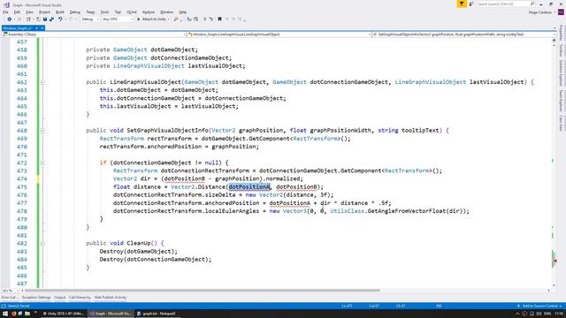Viewport: 566px width, 318px height.
Task: Click the Visual Studio logo icon
Action: (x=6, y=5)
